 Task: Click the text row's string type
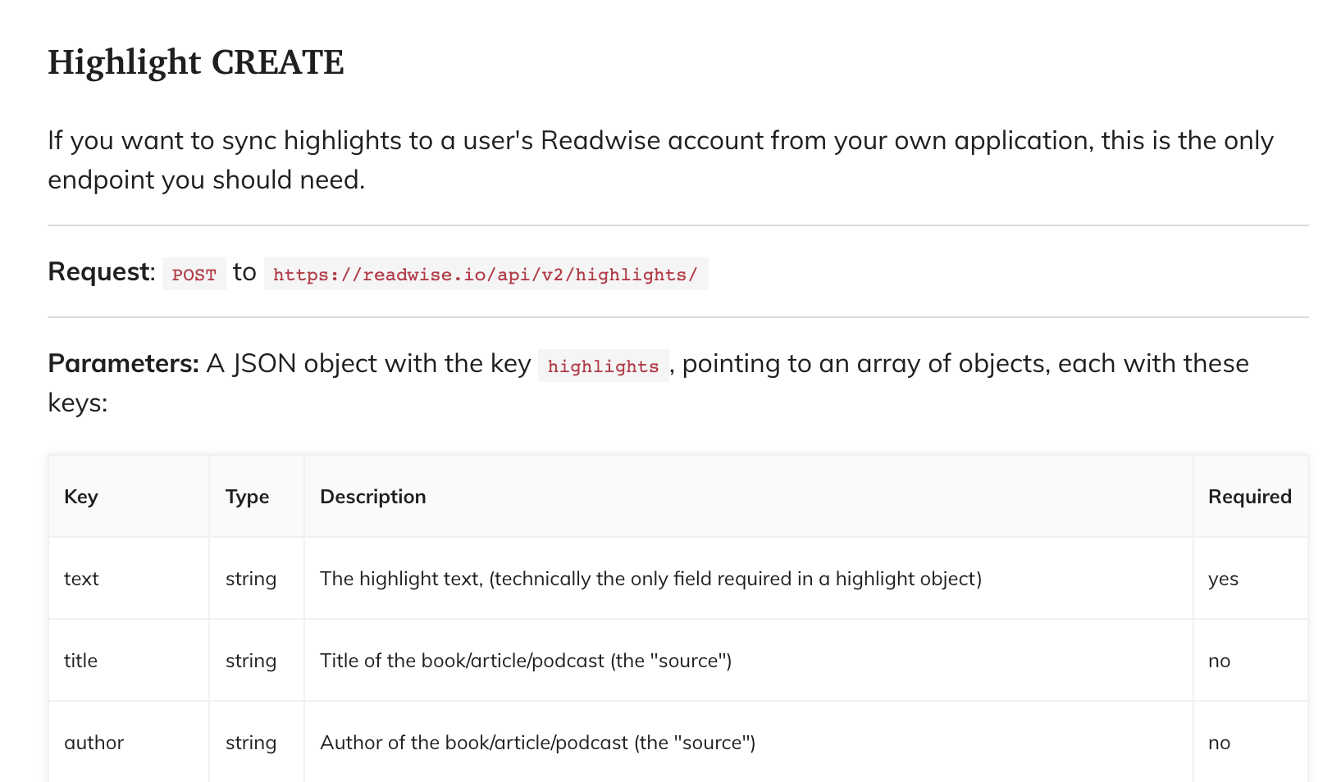pyautogui.click(x=250, y=579)
